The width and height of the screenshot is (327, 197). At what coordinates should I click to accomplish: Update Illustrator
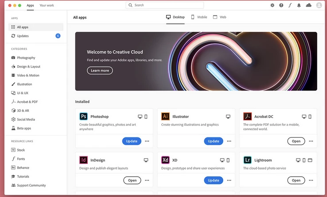click(x=214, y=141)
